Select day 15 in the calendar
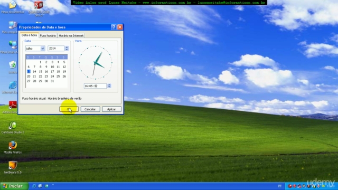Image resolution: width=338 pixels, height=190 pixels. (x=40, y=72)
